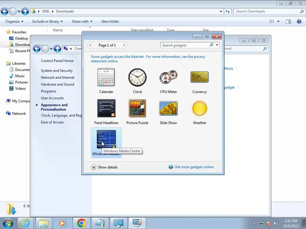Open the explorer Help icon

pos(299,21)
